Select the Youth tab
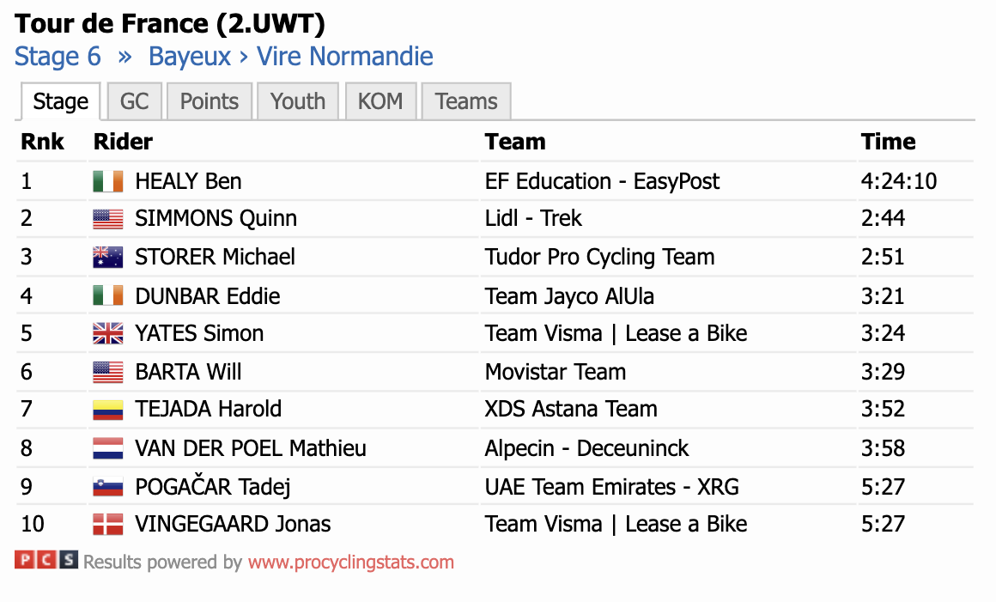 pos(298,101)
